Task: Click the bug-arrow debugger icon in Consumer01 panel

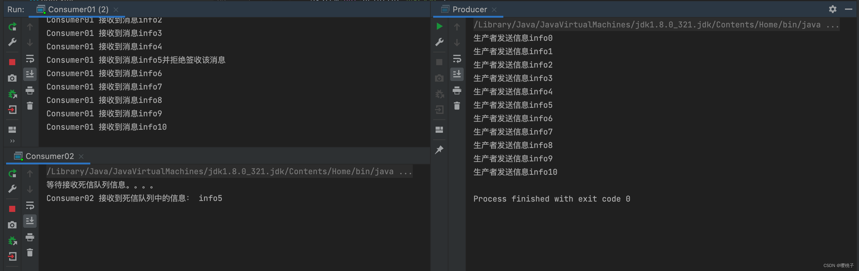Action: (x=12, y=94)
